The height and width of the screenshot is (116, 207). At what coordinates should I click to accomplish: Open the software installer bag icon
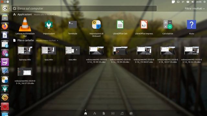click(x=5, y=44)
